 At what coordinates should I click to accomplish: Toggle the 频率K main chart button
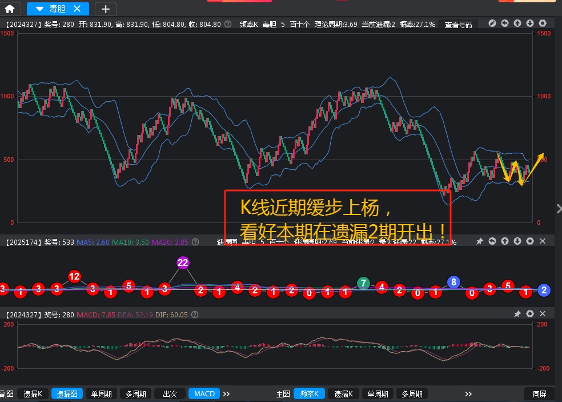pyautogui.click(x=309, y=393)
